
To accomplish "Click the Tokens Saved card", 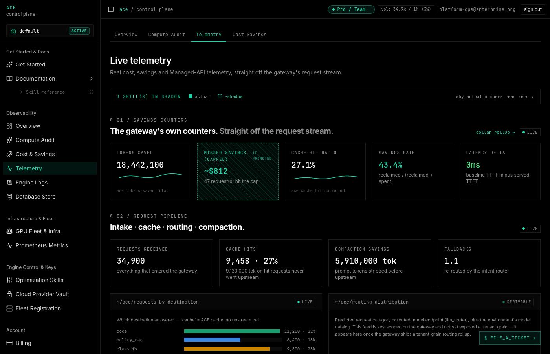I will click(150, 171).
